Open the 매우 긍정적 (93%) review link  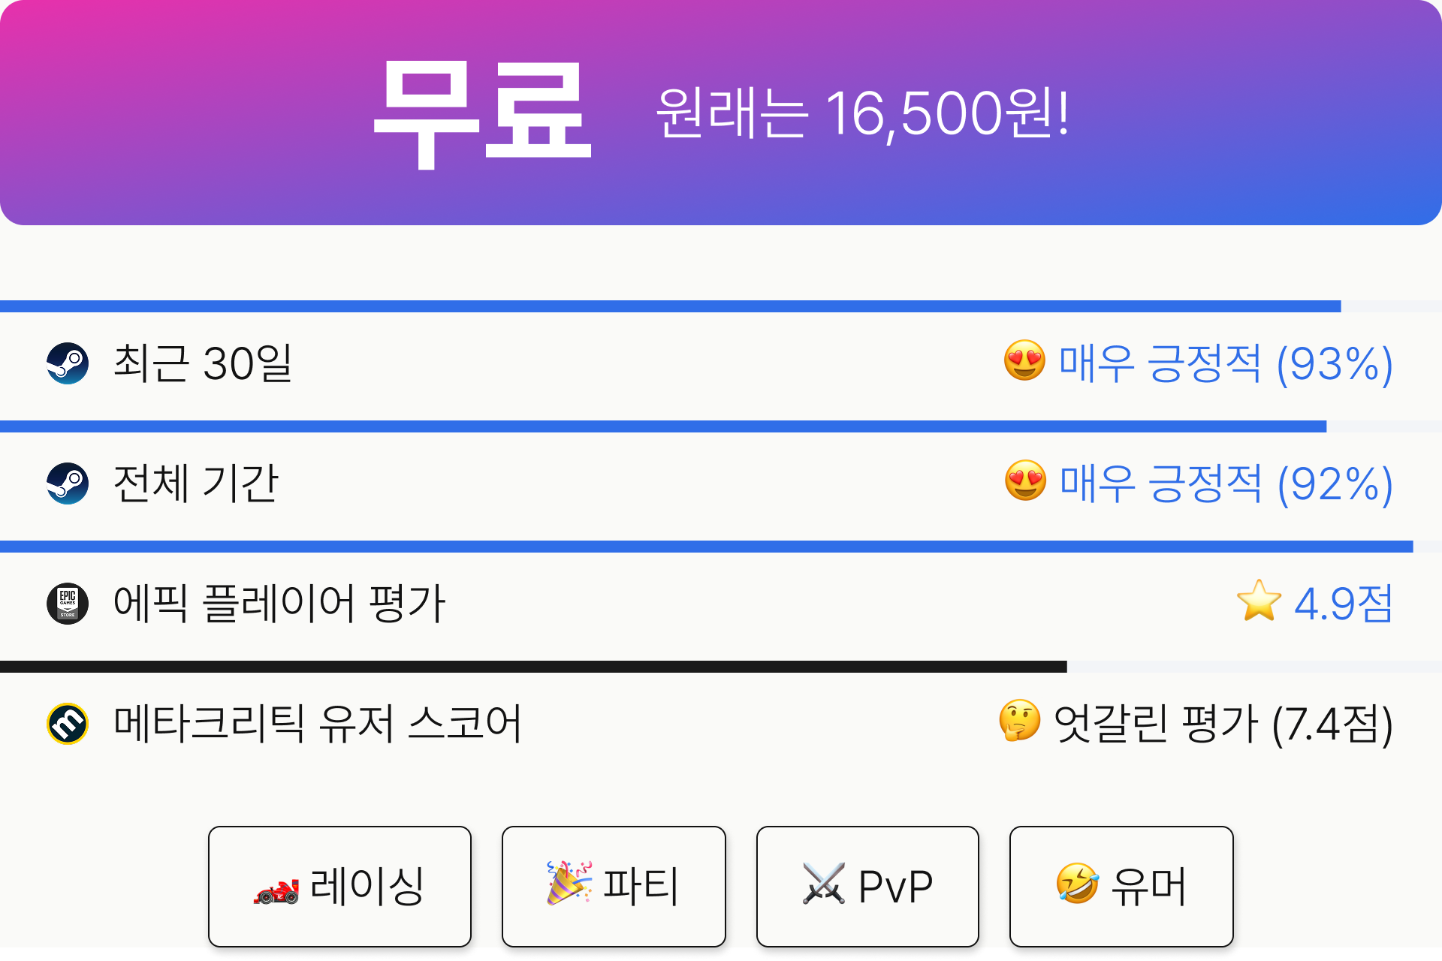click(1226, 363)
